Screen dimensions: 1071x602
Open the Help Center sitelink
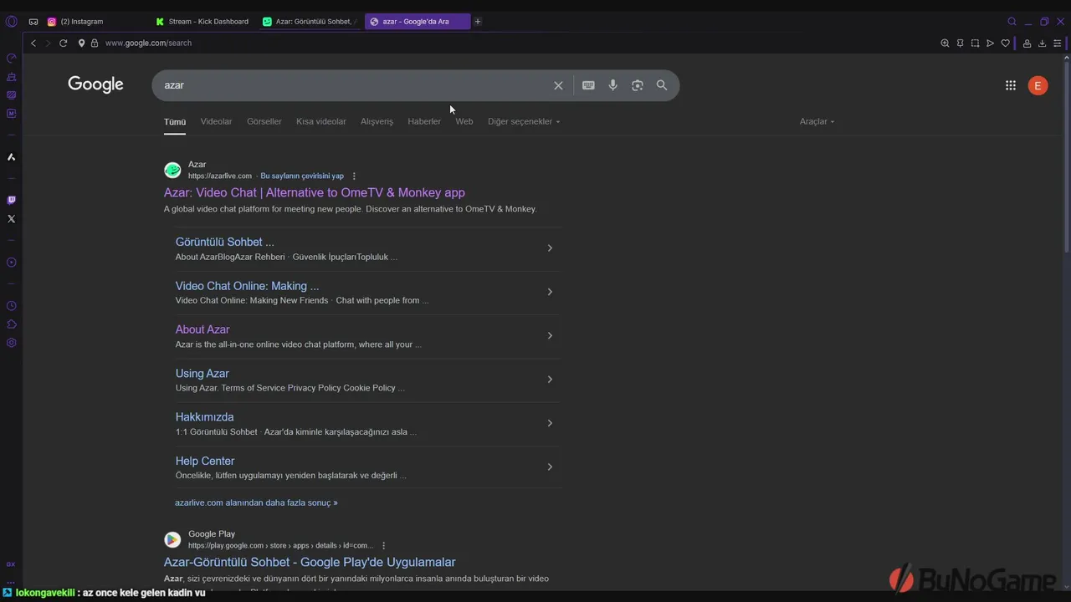click(x=205, y=461)
